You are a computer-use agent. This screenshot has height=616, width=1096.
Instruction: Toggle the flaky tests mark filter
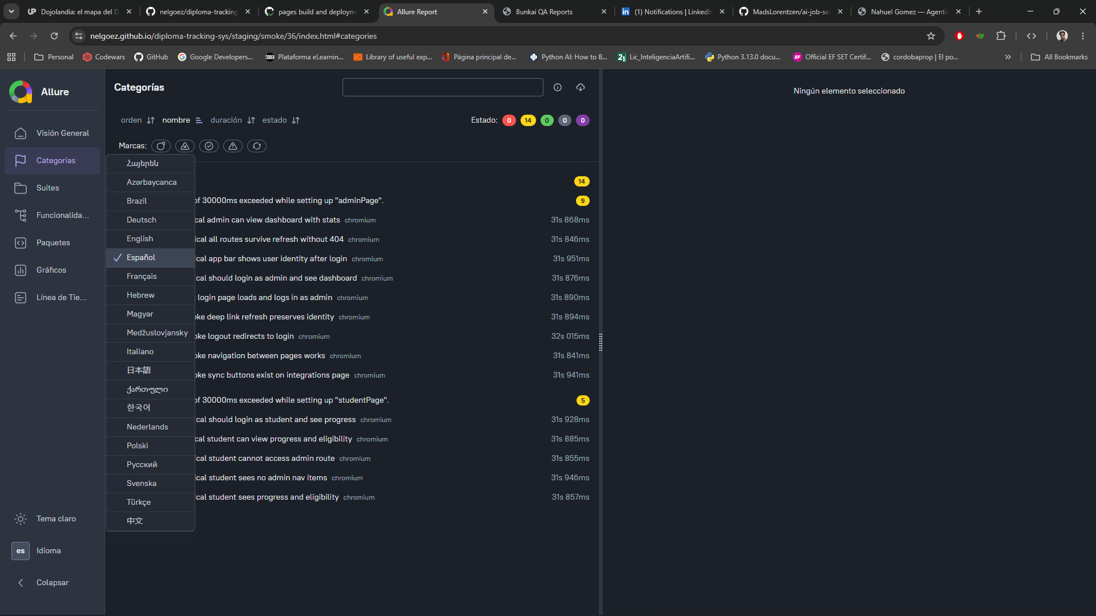(161, 146)
